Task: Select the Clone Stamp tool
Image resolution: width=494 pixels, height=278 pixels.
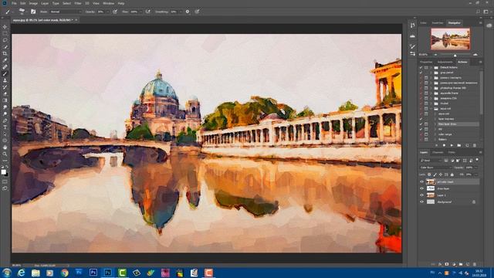Action: pos(5,80)
